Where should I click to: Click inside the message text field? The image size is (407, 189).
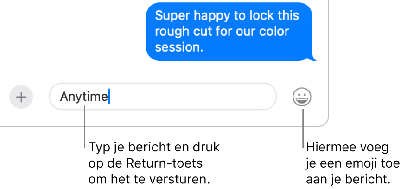pos(163,97)
